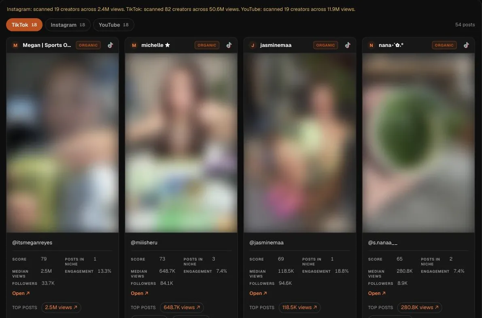
Task: Click TikTok icon on nana's card
Action: [466, 45]
